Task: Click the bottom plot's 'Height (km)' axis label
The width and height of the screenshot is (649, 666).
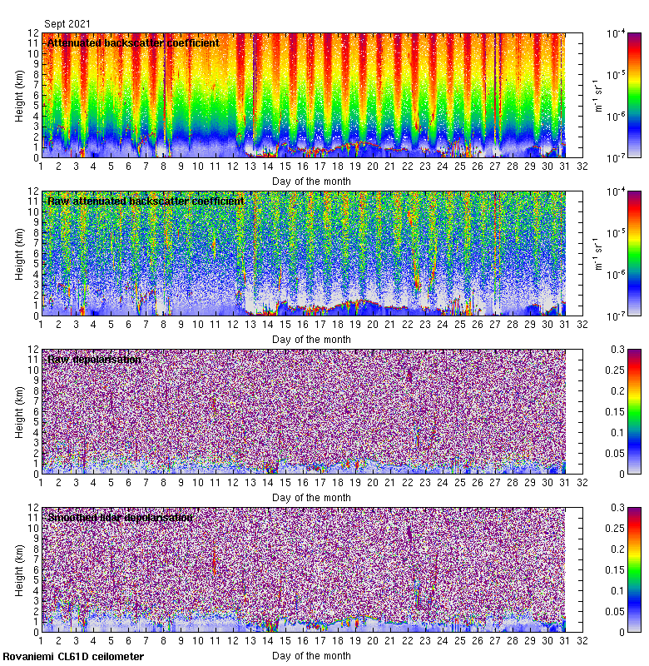Action: point(19,569)
